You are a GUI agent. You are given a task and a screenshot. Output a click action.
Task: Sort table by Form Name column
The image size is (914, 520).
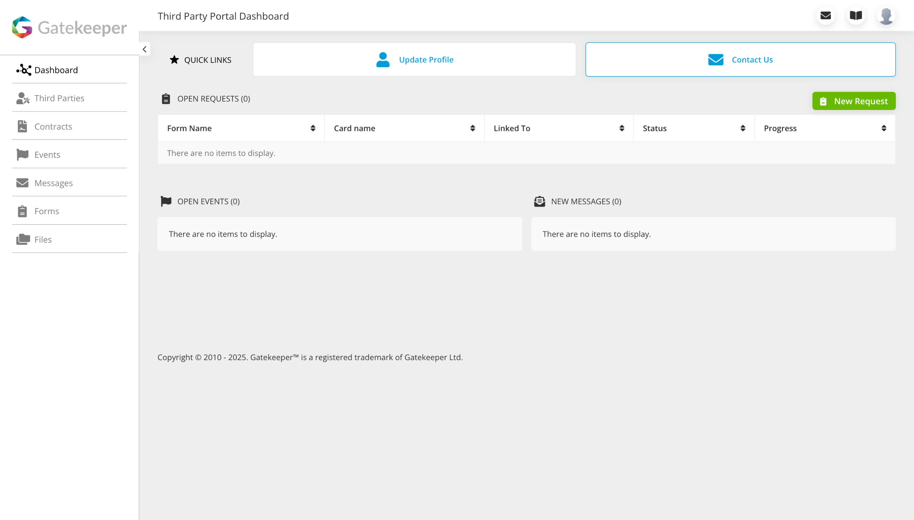(x=313, y=128)
